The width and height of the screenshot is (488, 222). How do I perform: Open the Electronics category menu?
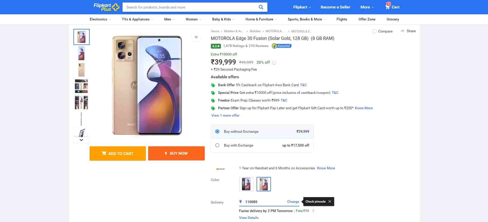100,19
